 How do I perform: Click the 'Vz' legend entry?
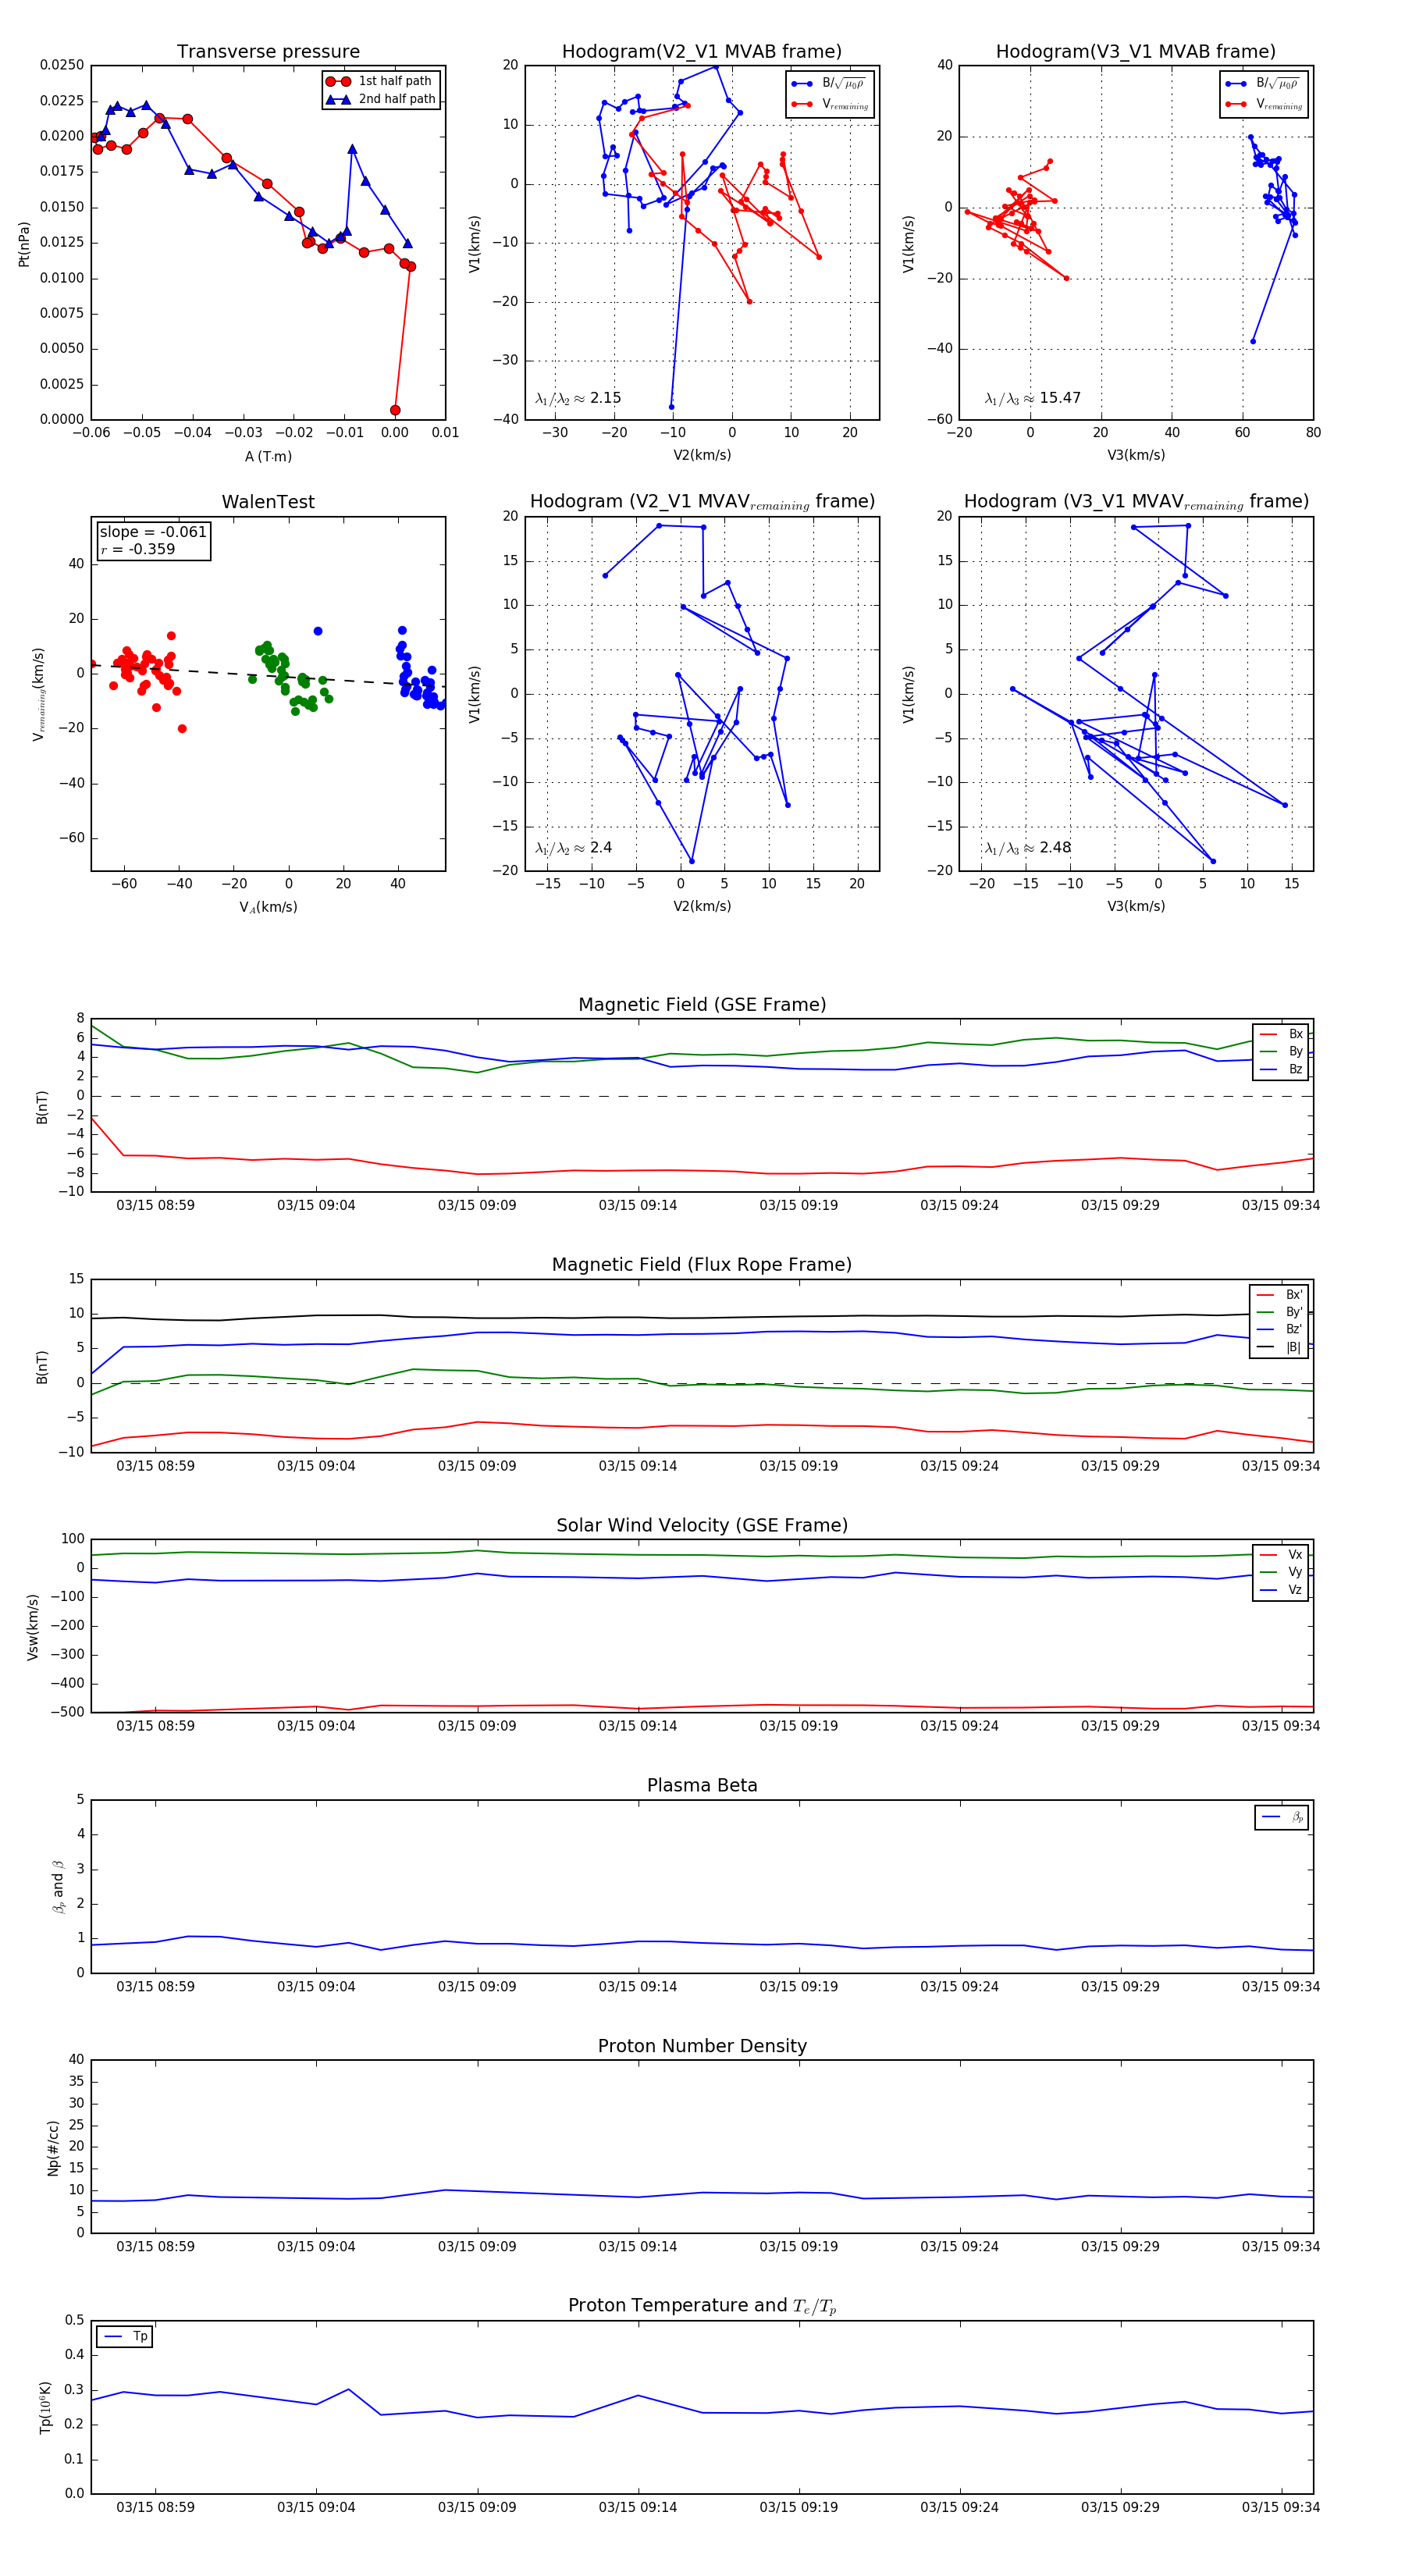coord(1281,1590)
